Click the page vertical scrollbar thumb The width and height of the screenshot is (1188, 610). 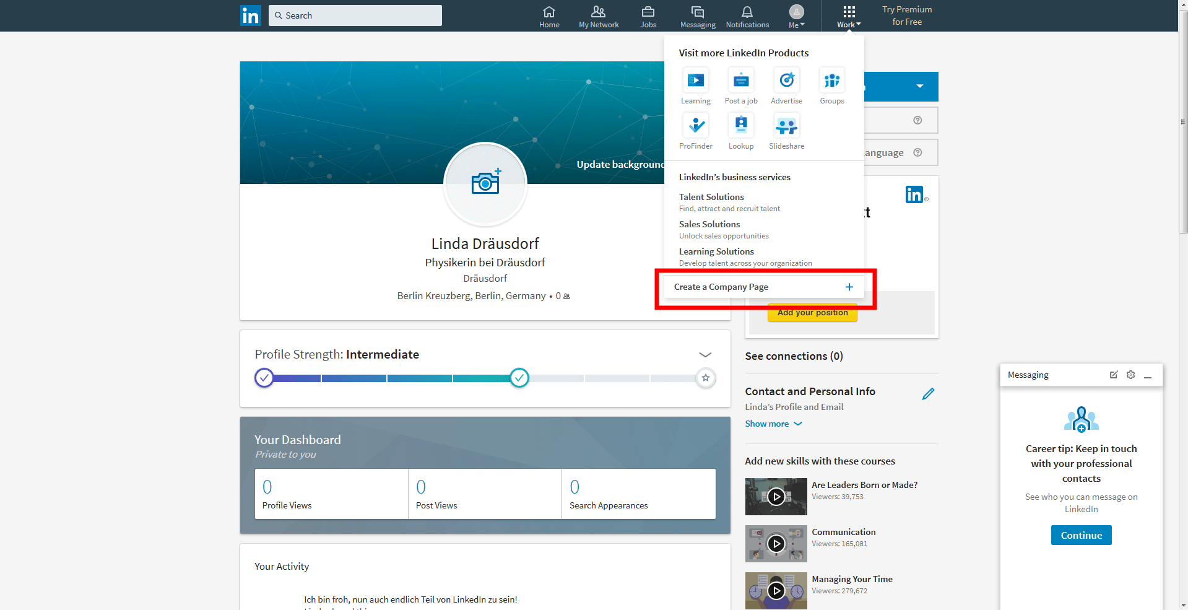coord(1183,121)
